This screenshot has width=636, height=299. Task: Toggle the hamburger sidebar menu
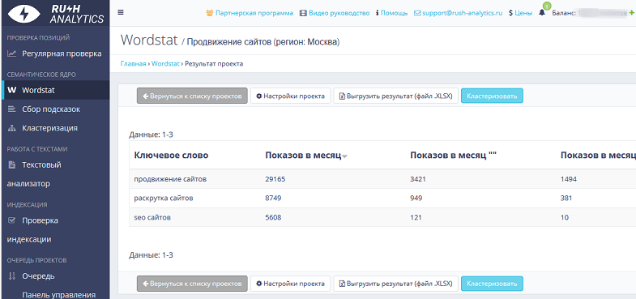tap(121, 12)
